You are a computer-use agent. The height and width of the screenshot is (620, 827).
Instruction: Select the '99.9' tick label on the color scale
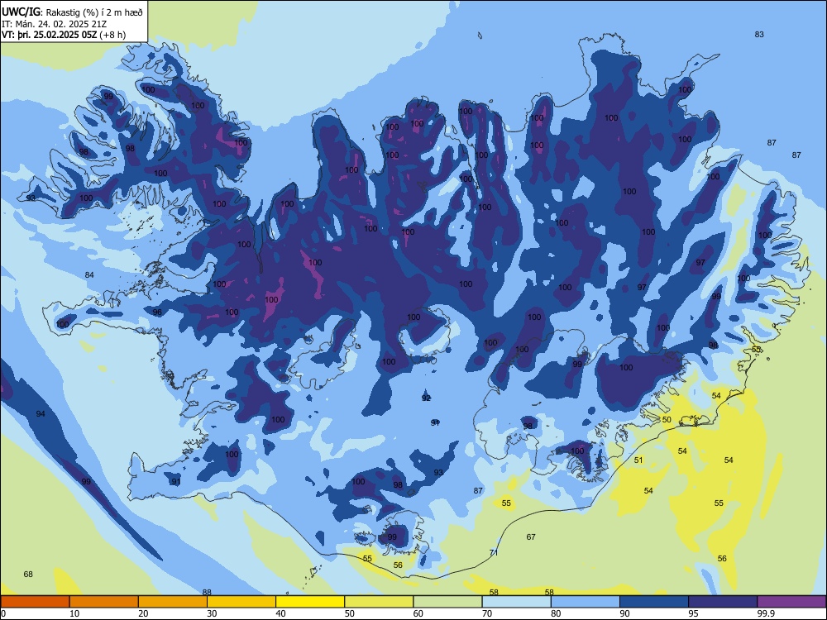766,613
